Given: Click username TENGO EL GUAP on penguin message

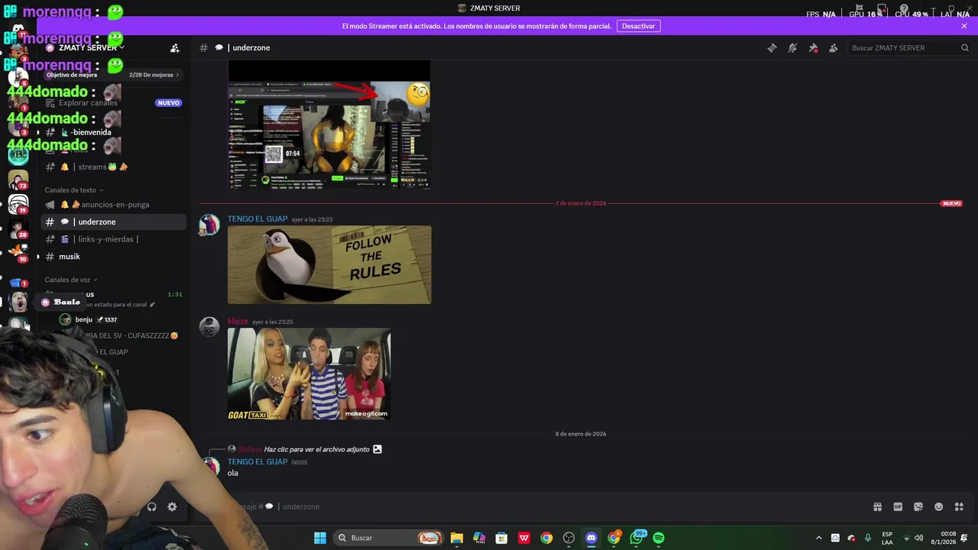Looking at the screenshot, I should tap(257, 219).
